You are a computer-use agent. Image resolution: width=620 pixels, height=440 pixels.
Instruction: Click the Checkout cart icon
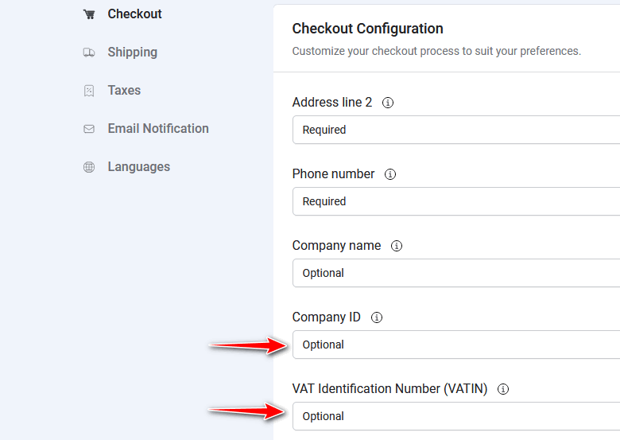point(89,14)
